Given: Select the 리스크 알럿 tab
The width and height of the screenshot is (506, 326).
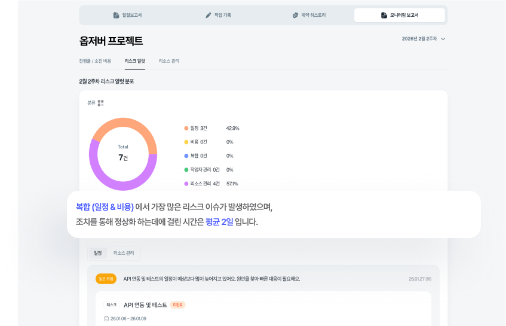Looking at the screenshot, I should [x=135, y=61].
